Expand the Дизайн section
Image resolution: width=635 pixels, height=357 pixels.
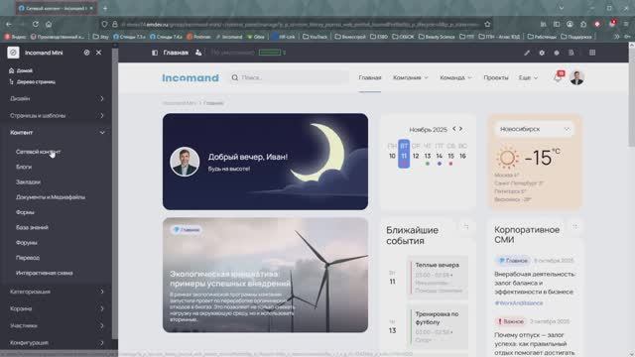click(57, 99)
